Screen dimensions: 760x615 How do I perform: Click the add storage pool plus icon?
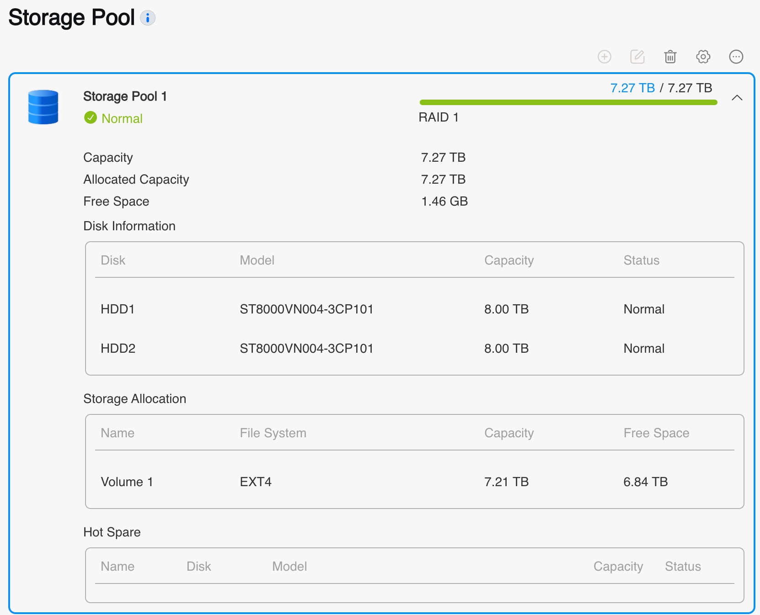coord(604,57)
